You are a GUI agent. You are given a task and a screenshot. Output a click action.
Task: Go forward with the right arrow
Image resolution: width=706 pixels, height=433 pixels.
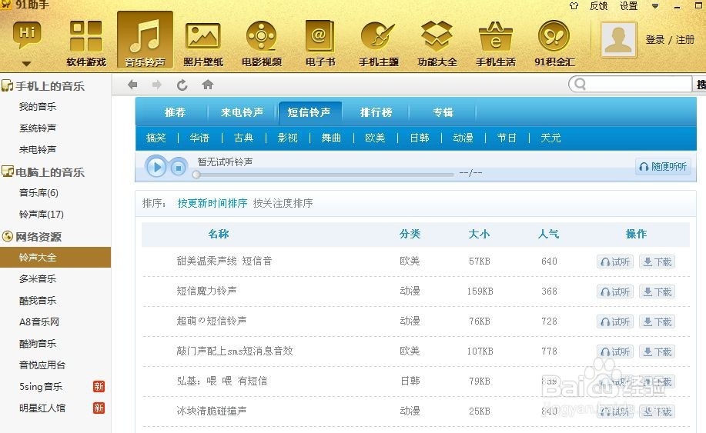[x=157, y=85]
